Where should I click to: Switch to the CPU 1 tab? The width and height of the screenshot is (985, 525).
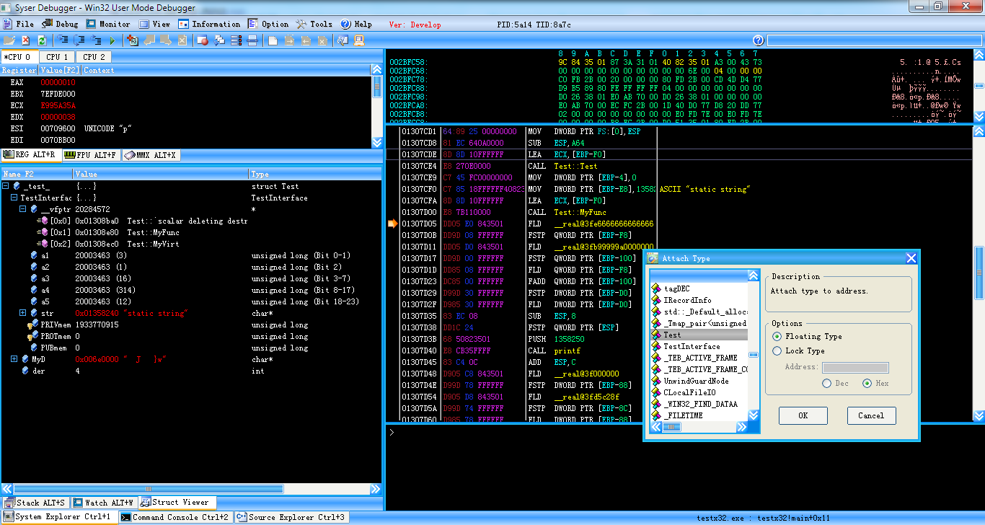pyautogui.click(x=58, y=57)
